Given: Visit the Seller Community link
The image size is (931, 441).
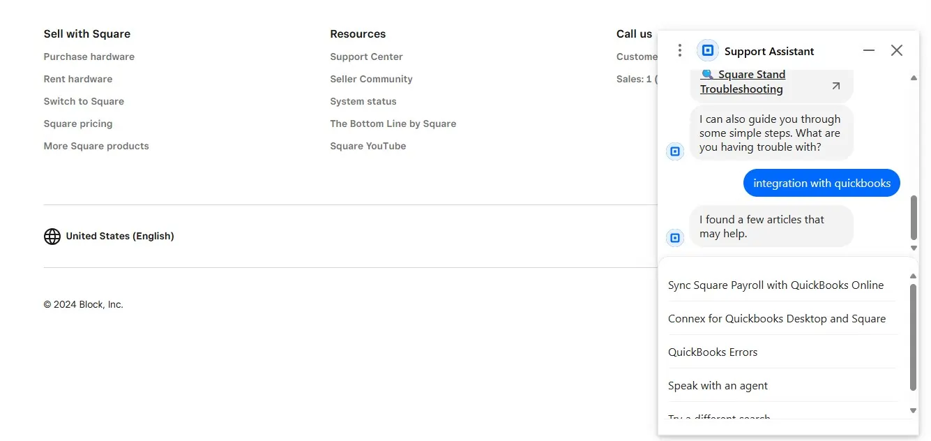Looking at the screenshot, I should [371, 79].
